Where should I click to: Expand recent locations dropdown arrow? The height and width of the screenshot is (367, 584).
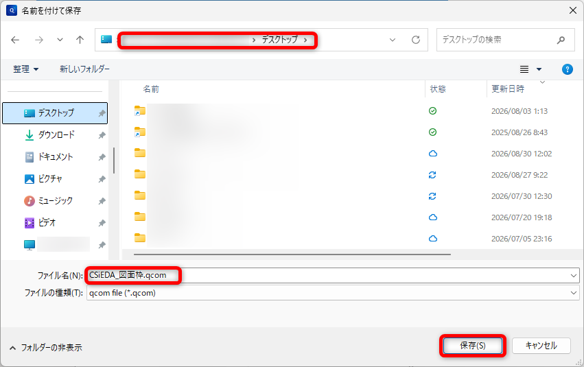tap(60, 40)
